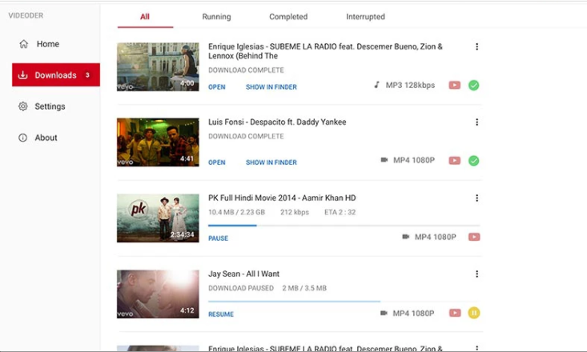
Task: Click the VIDEODER app title
Action: point(26,15)
